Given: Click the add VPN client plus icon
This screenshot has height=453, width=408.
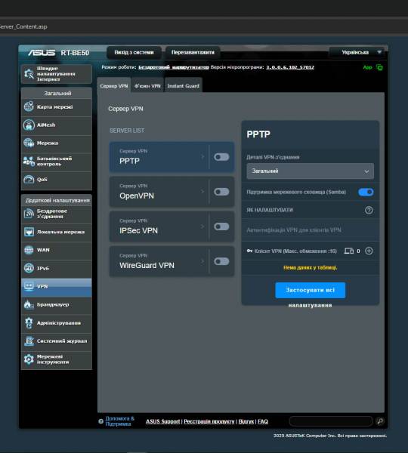Looking at the screenshot, I should point(369,251).
